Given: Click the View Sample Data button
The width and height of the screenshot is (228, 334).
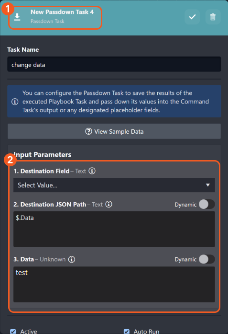Looking at the screenshot, I should [114, 131].
